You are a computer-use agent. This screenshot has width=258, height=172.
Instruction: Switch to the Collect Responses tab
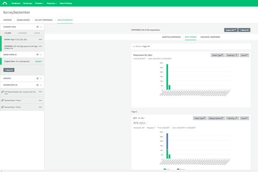[43, 20]
